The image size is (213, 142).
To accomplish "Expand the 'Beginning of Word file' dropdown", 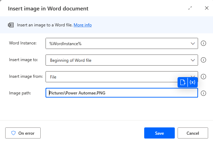I will (x=122, y=60).
